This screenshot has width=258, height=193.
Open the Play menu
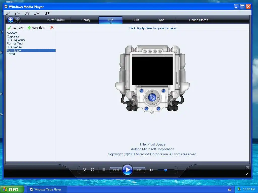pyautogui.click(x=27, y=13)
